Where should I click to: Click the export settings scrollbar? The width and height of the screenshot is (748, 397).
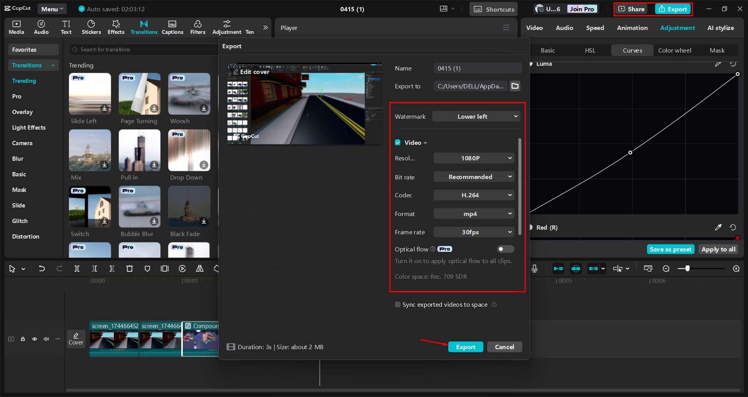click(520, 187)
